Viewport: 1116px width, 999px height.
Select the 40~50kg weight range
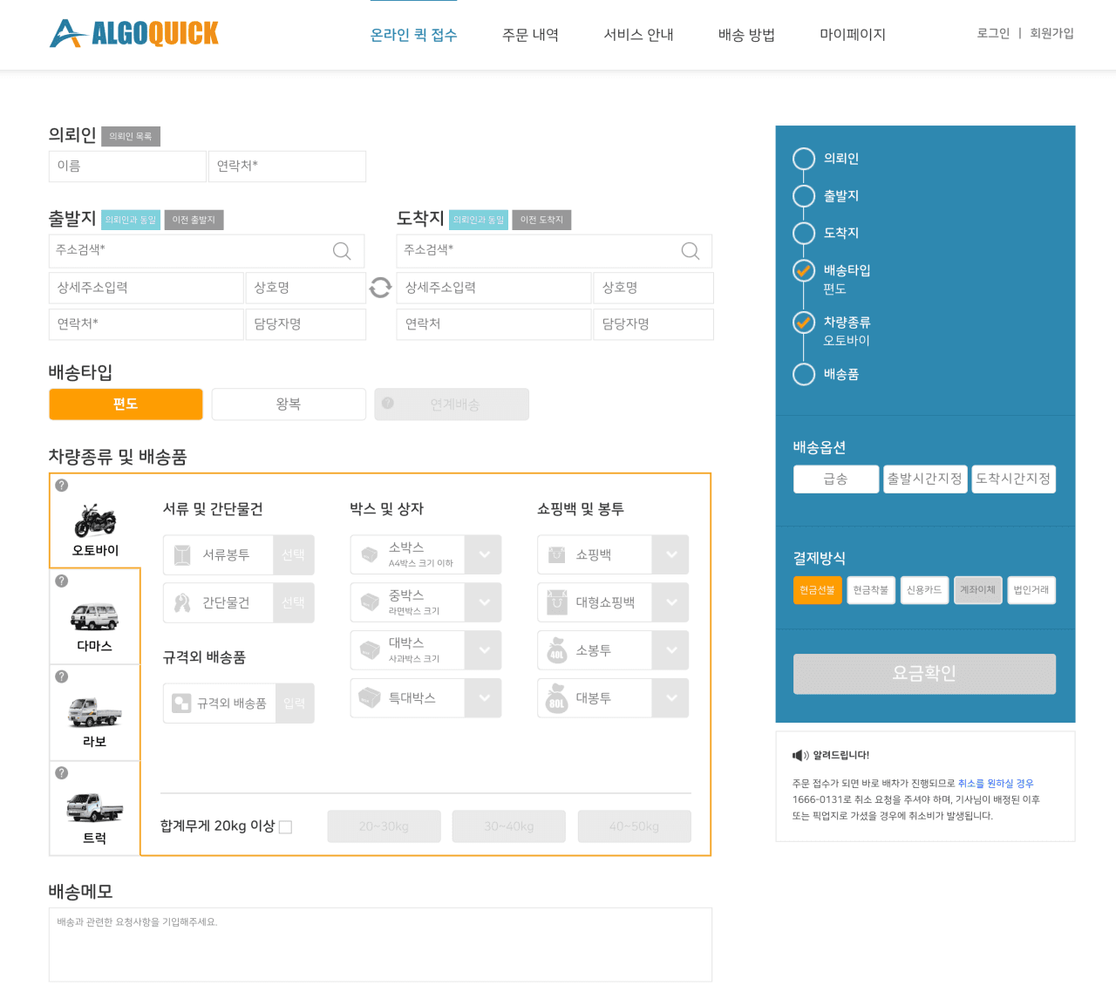click(x=634, y=826)
